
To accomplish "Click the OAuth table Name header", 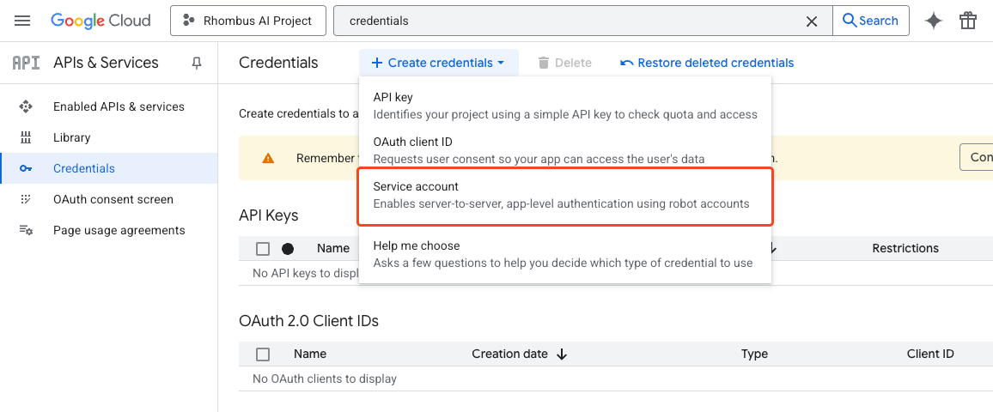I will pyautogui.click(x=310, y=354).
